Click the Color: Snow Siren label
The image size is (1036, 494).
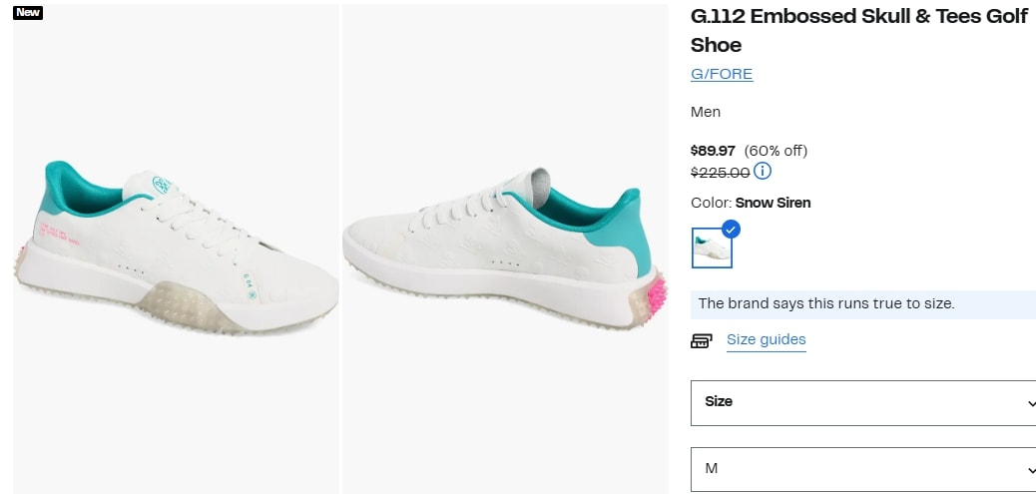[751, 203]
